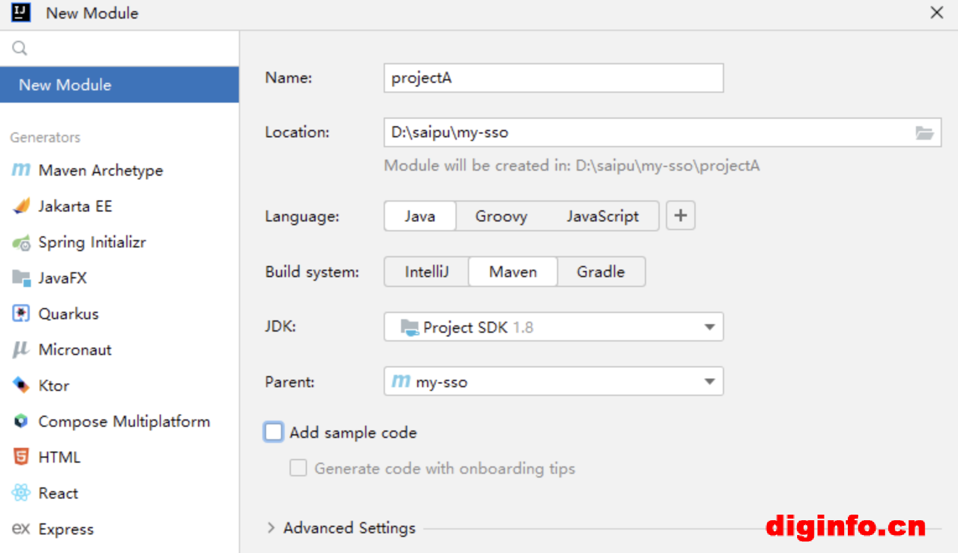This screenshot has width=958, height=553.
Task: Click the Jakarta EE generator icon
Action: 21,206
